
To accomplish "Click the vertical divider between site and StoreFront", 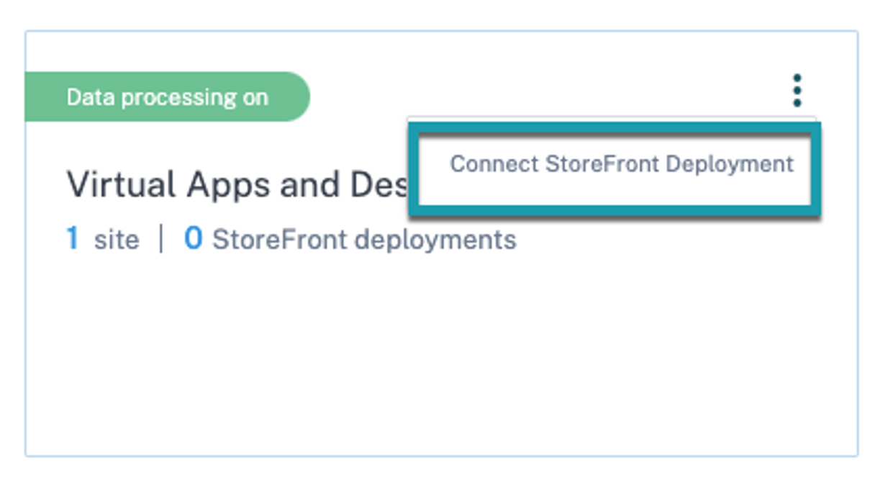I will [x=161, y=239].
